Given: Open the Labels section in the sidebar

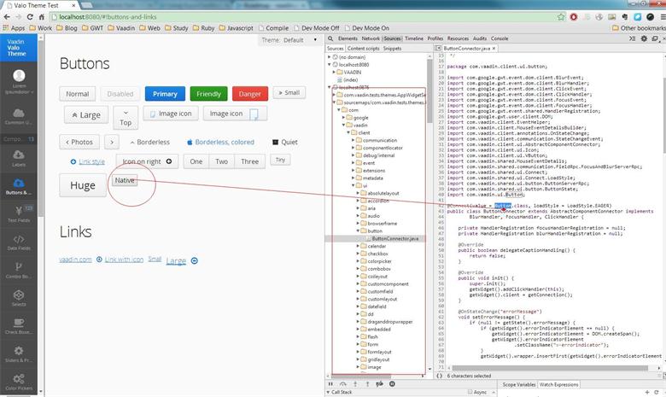Looking at the screenshot, I should click(19, 160).
